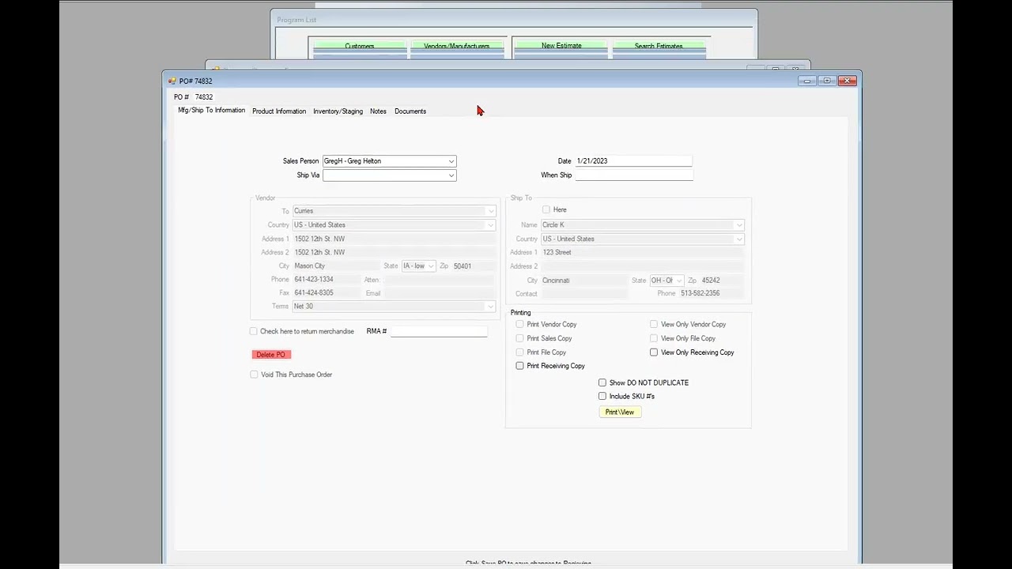Viewport: 1012px width, 569px height.
Task: Click the Ship To Zip field 45242
Action: point(721,281)
